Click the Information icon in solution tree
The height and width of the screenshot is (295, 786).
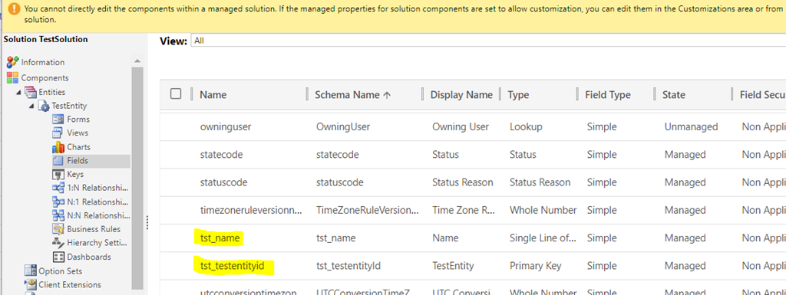[12, 63]
